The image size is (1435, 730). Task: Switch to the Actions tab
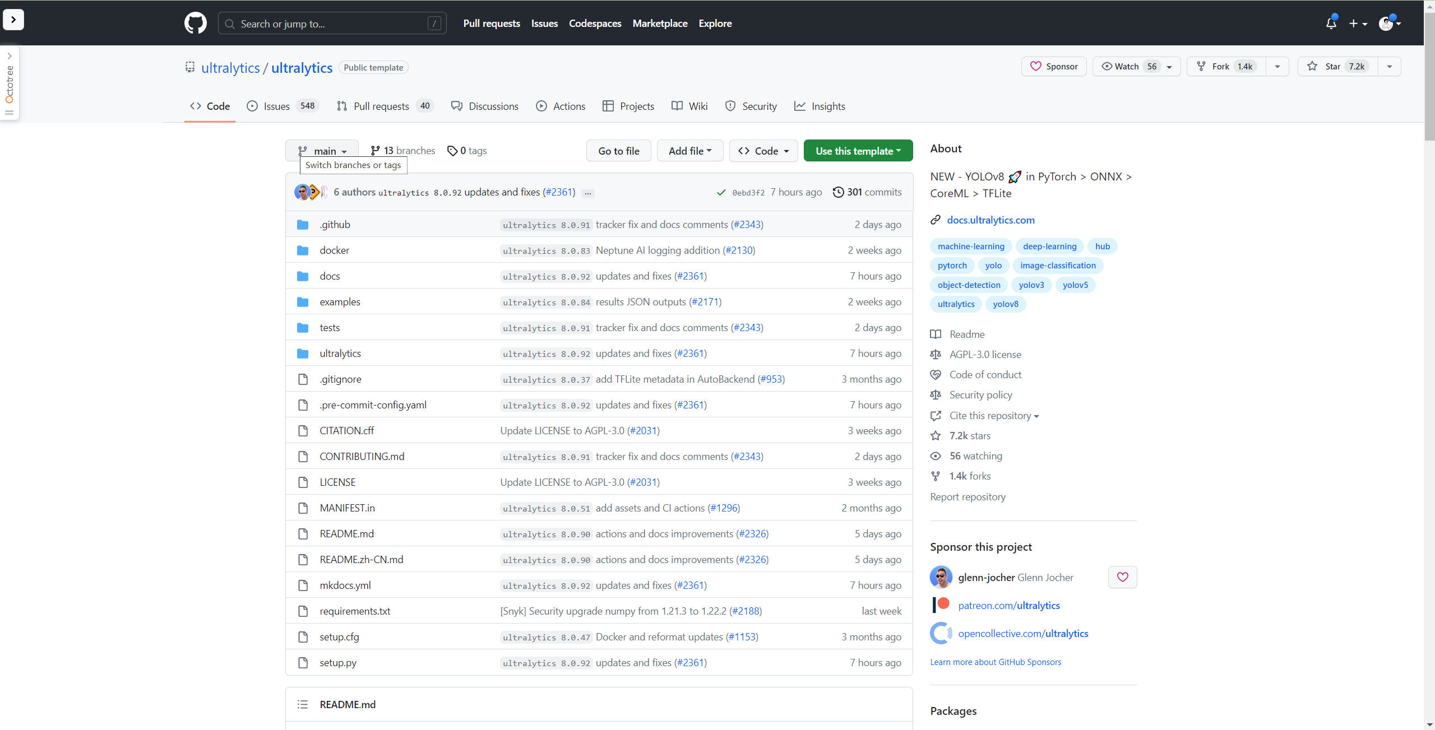(x=561, y=106)
